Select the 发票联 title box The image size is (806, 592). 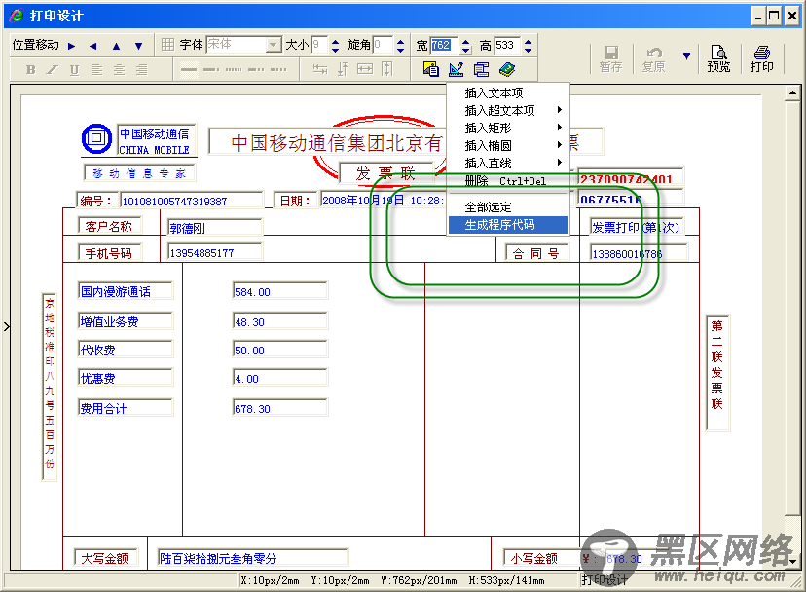tap(385, 173)
